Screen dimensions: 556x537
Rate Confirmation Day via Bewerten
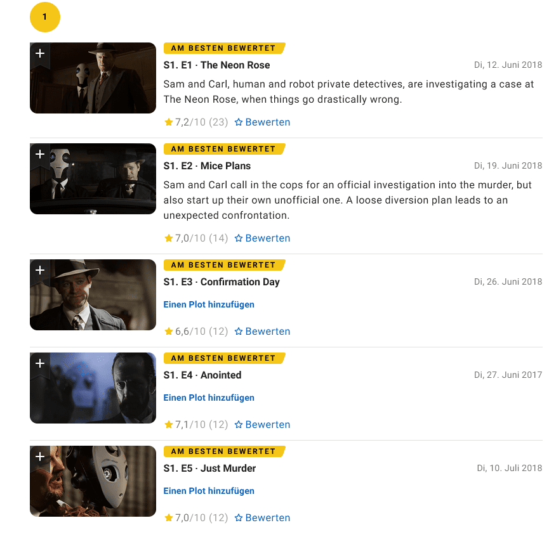(262, 332)
